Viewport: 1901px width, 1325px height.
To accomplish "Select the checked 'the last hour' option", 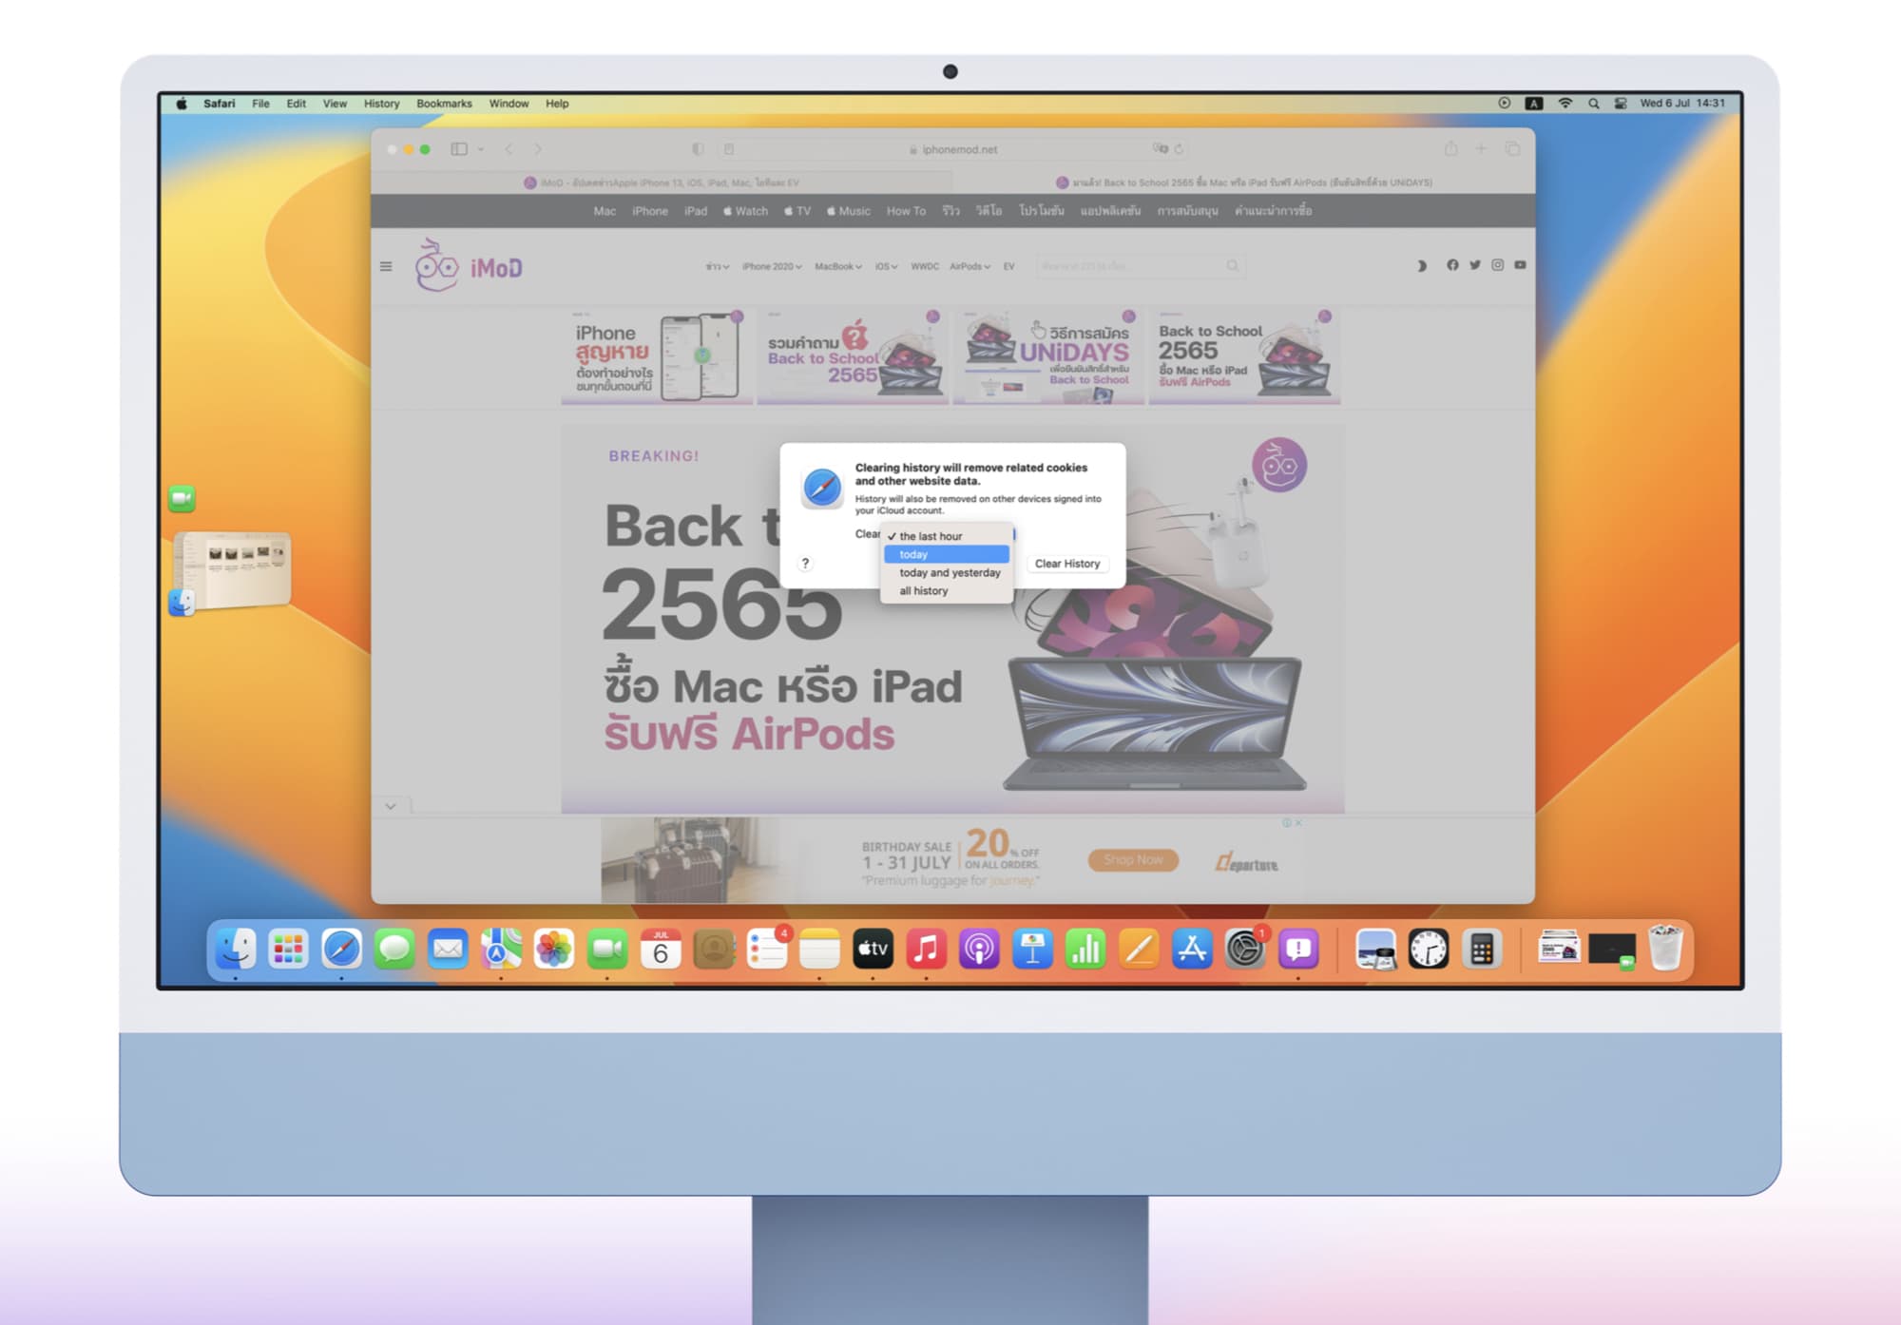I will click(931, 536).
